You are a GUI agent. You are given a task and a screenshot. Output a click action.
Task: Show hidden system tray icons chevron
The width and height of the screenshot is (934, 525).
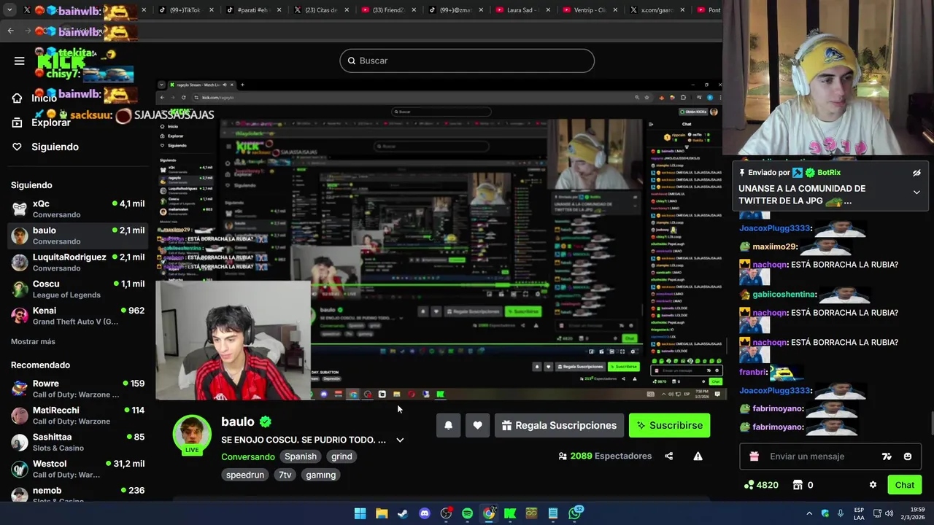[808, 513]
